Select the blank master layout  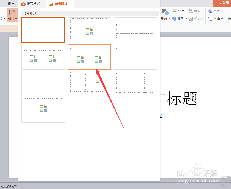43,83
